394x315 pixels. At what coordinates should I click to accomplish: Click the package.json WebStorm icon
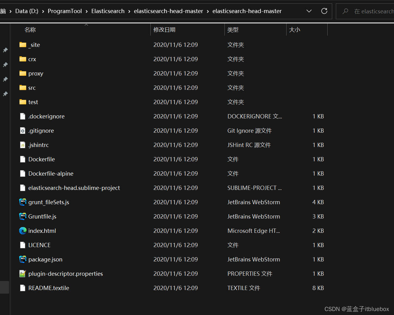23,259
